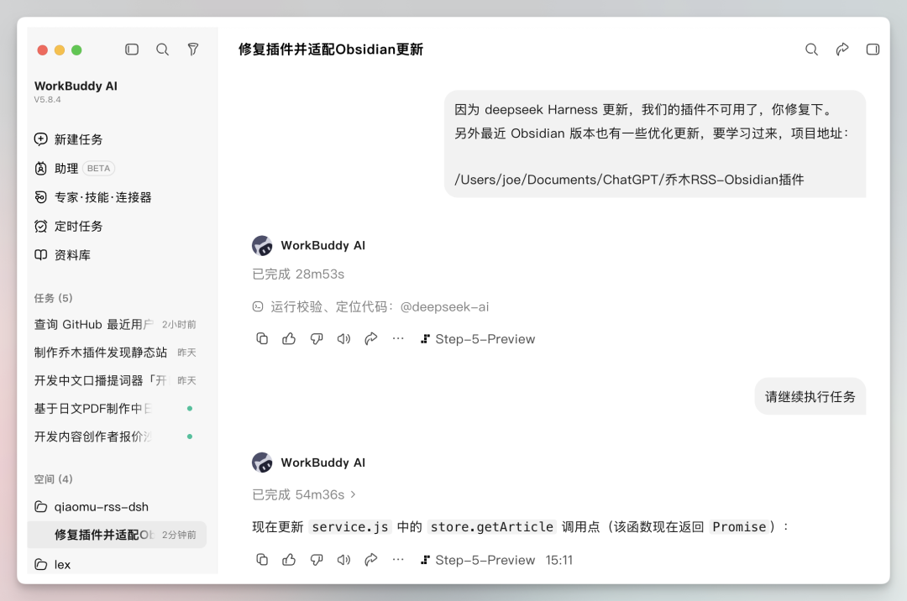907x601 pixels.
Task: Click the service.js code snippet
Action: (350, 527)
